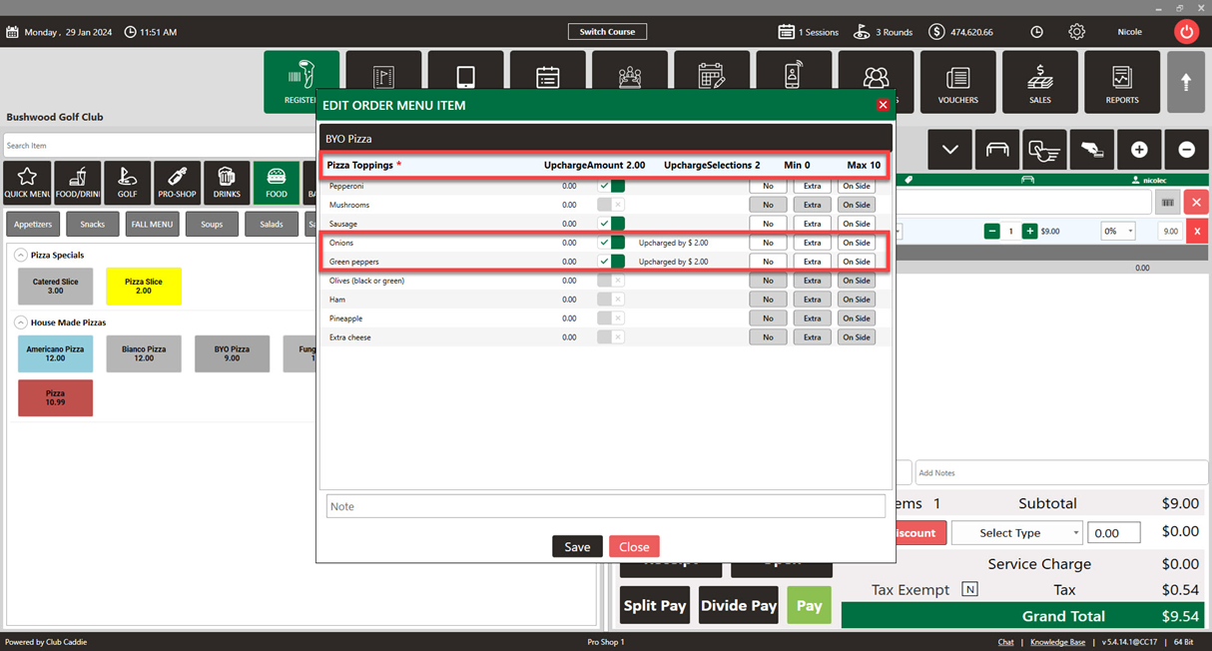
Task: Click the dollar balance 474,620.66
Action: tap(960, 32)
